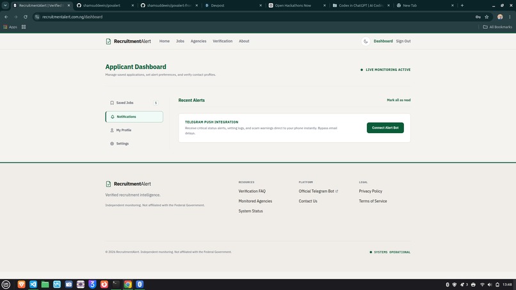Open the password key icon in address bar
The image size is (516, 290).
tap(478, 17)
